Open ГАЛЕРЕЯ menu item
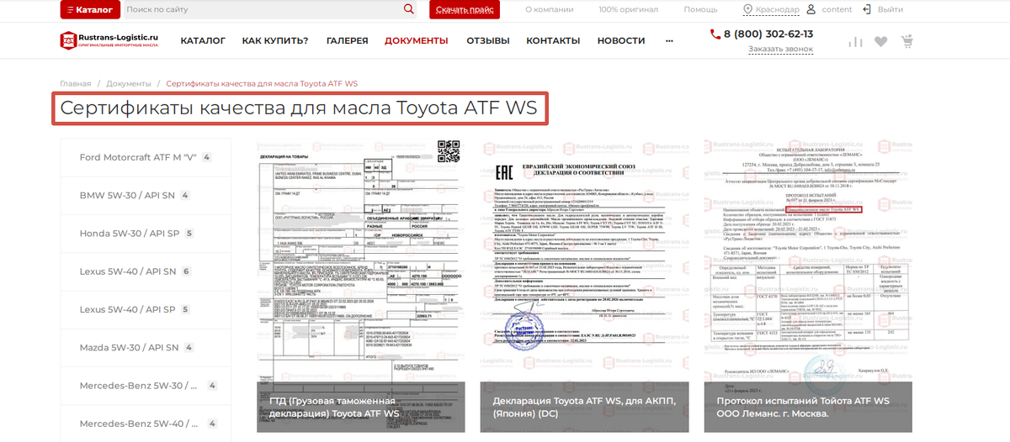The width and height of the screenshot is (1010, 442). tap(347, 40)
